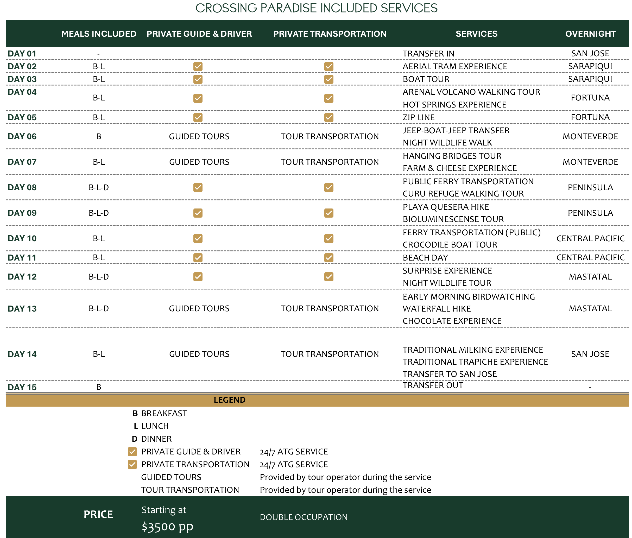Click Day 03 private guide checkmark
Image resolution: width=632 pixels, height=538 pixels.
point(198,79)
